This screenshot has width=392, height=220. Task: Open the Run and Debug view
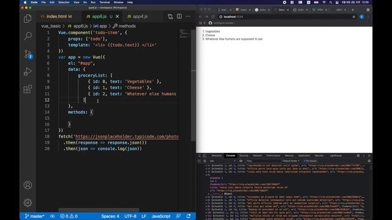[28, 71]
